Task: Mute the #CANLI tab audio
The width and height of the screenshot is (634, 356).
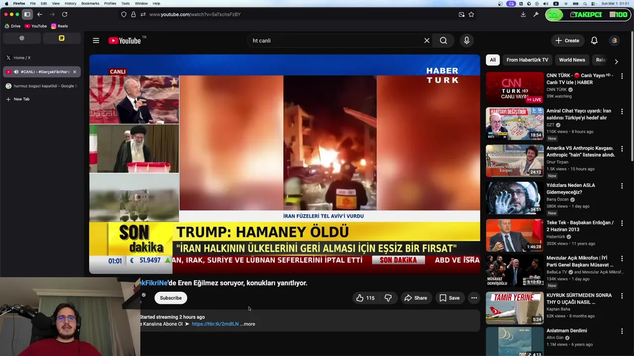Action: 16,72
